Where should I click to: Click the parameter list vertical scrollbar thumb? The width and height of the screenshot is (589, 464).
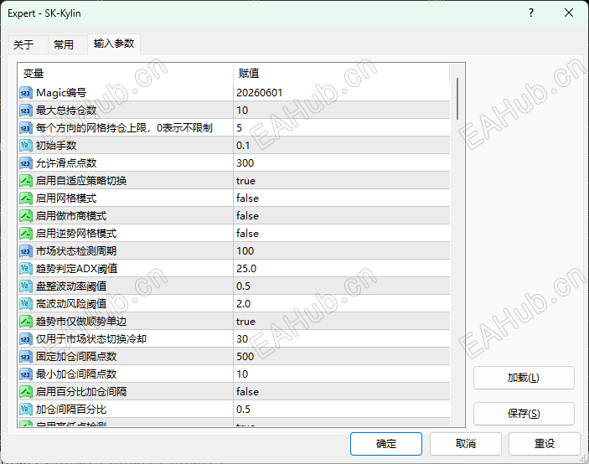[x=457, y=99]
